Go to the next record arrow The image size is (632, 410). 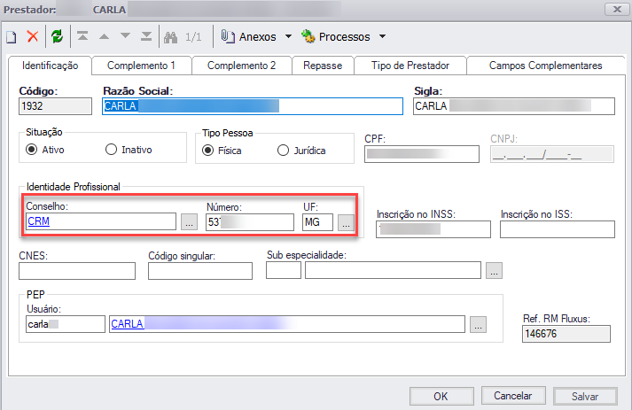(125, 36)
